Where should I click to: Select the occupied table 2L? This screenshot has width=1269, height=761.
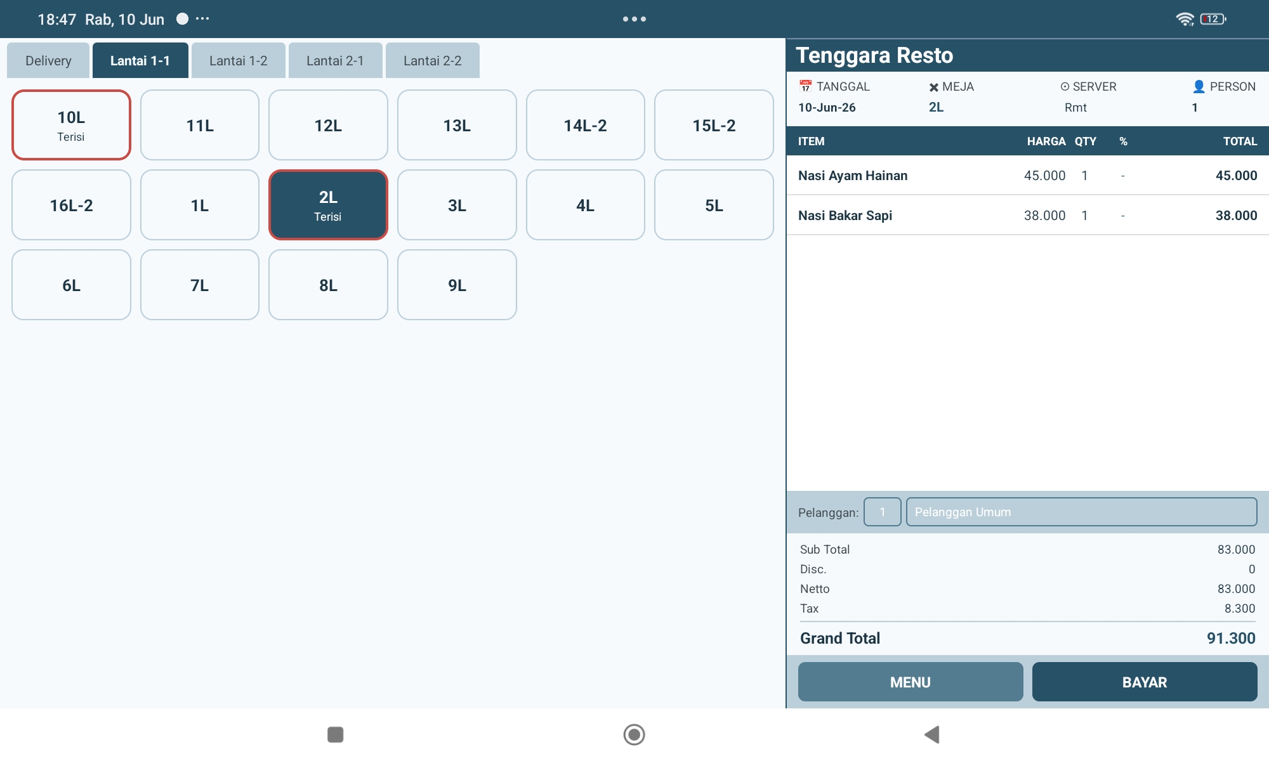click(328, 205)
